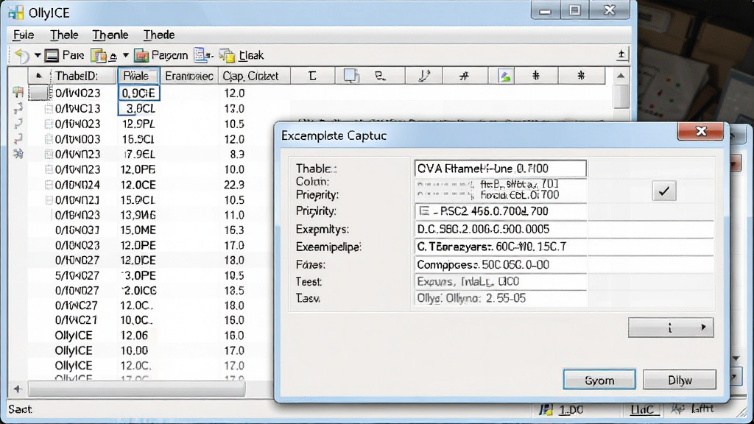Click the plus icon at table bottom left
The height and width of the screenshot is (424, 754).
18,389
